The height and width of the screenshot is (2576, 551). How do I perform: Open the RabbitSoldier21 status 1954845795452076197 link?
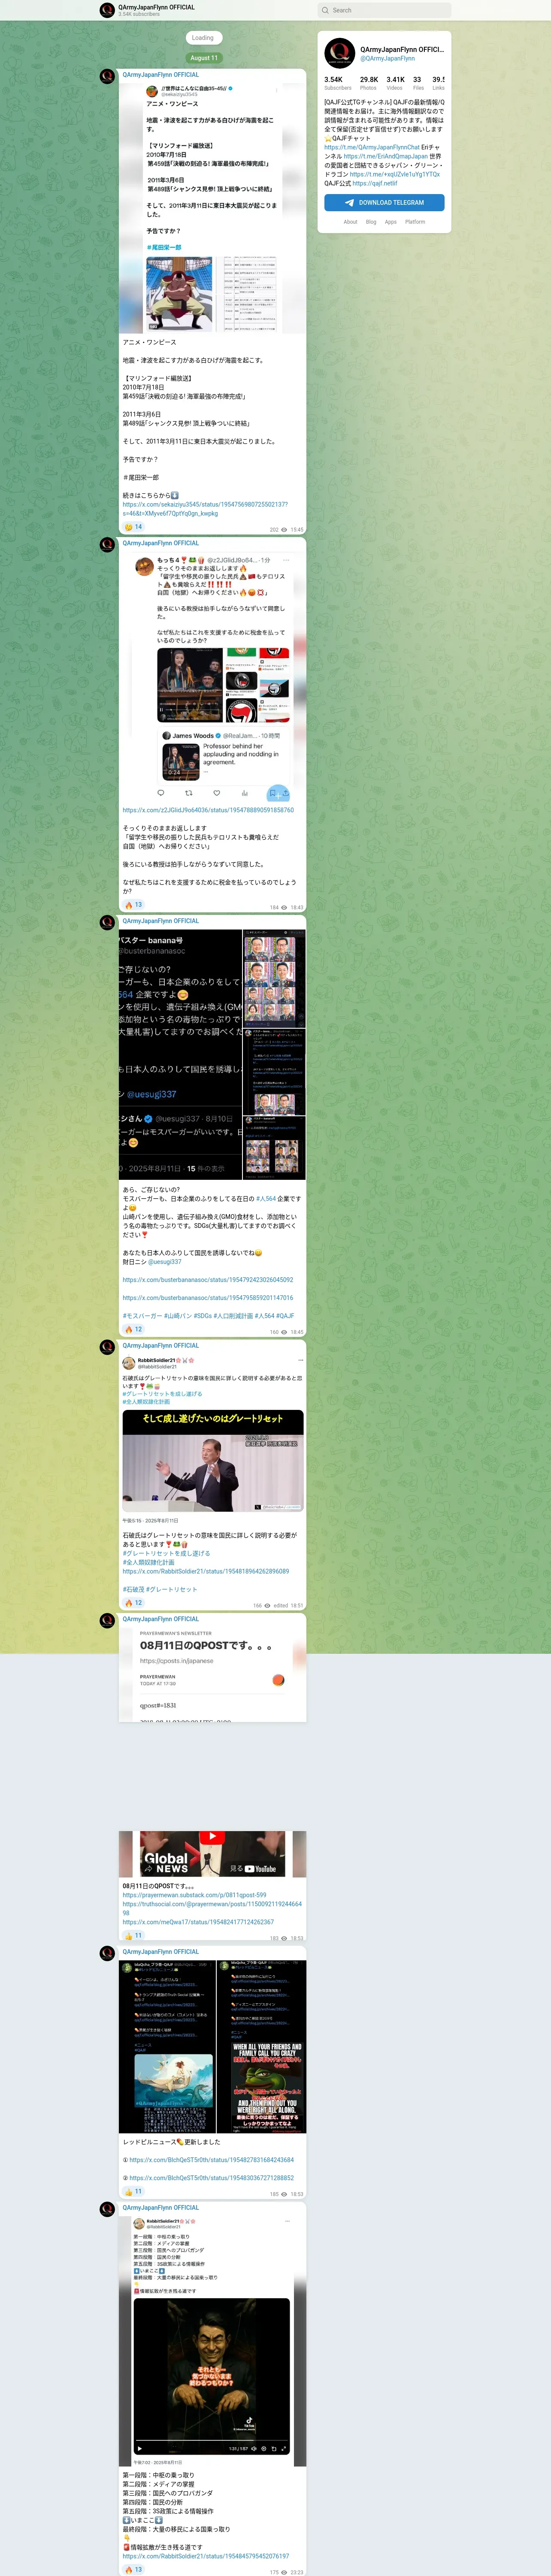(x=205, y=2555)
